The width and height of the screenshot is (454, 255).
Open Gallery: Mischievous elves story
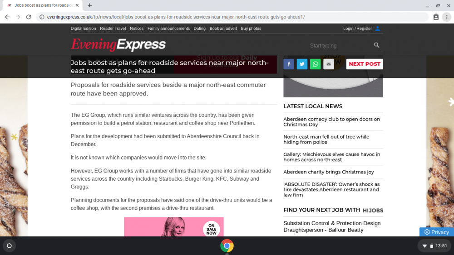tap(332, 157)
